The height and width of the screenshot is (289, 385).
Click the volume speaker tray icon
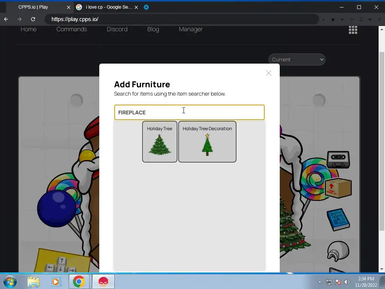pyautogui.click(x=347, y=282)
